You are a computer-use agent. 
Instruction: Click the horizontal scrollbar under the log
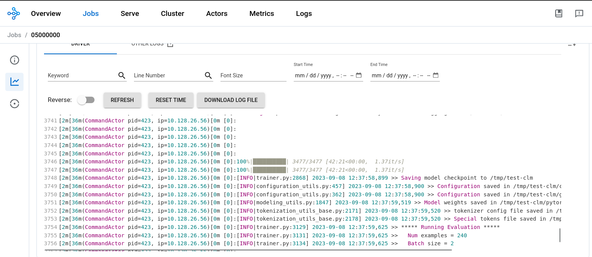pos(249,250)
